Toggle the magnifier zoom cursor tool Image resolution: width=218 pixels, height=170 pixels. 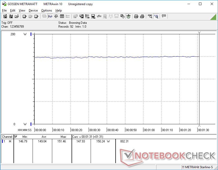156,16
